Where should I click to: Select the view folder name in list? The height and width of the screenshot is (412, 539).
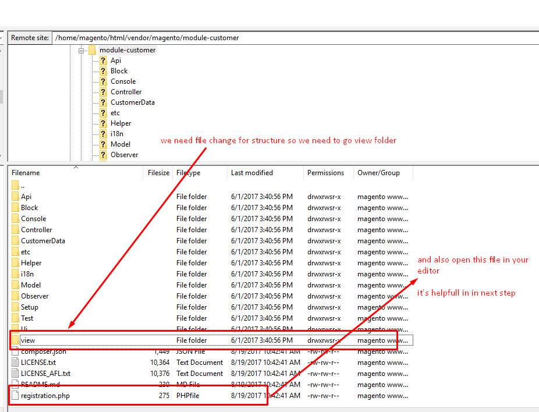28,340
